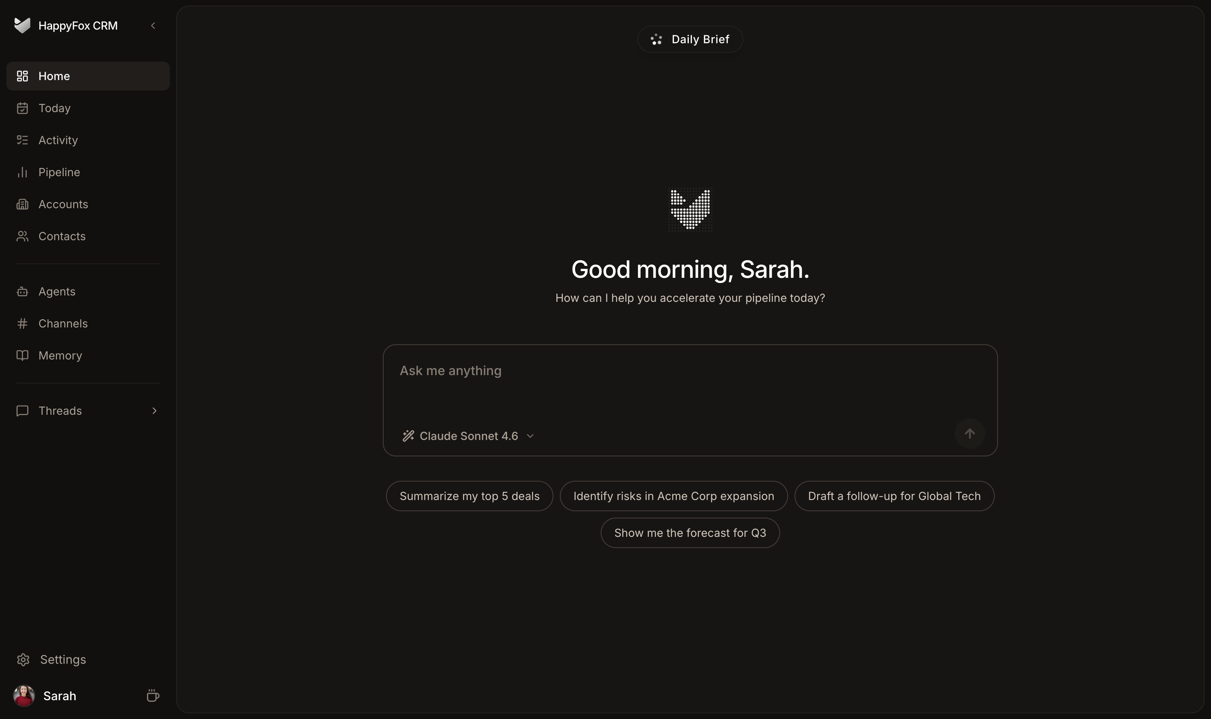Go to the Today page
1211x719 pixels.
88,108
